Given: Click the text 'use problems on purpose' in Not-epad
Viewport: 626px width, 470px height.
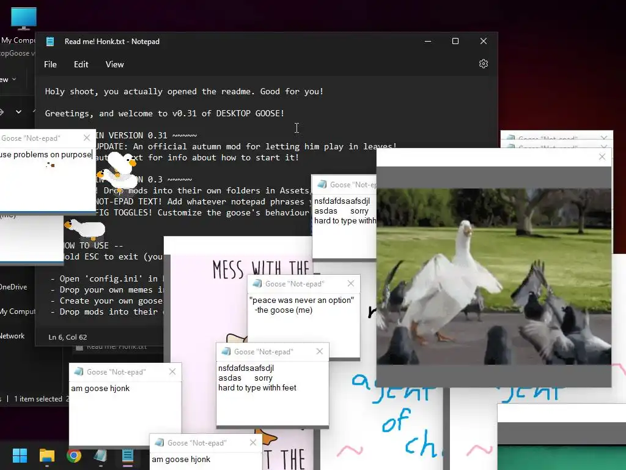Looking at the screenshot, I should pyautogui.click(x=46, y=155).
